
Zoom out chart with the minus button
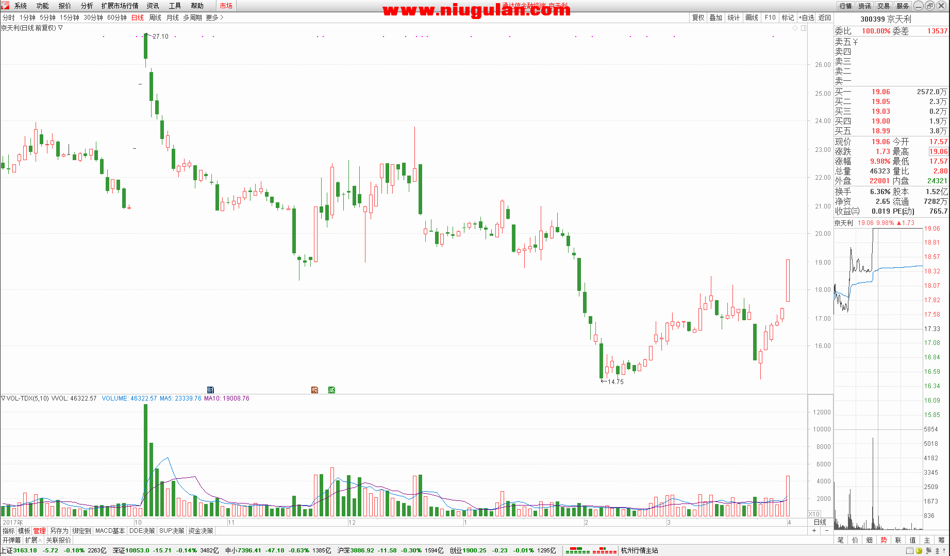click(827, 530)
